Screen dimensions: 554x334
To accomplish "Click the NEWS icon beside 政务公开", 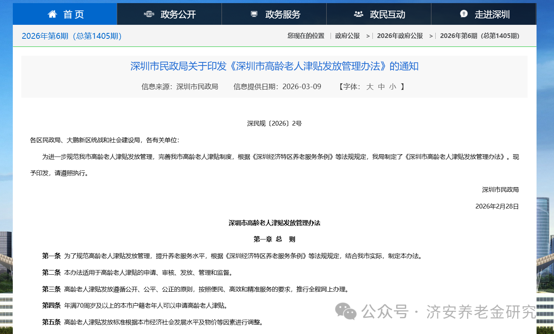I will coord(149,14).
